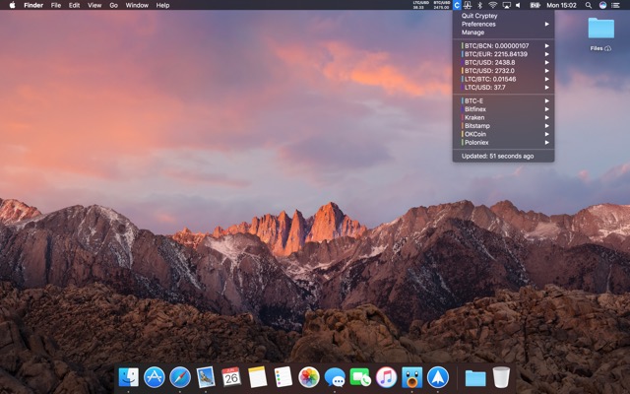630x394 pixels.
Task: Expand the Kraken exchange submenu arrow
Action: [546, 117]
